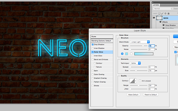Select the NEON layer name
The height and width of the screenshot is (111, 178).
point(166,18)
